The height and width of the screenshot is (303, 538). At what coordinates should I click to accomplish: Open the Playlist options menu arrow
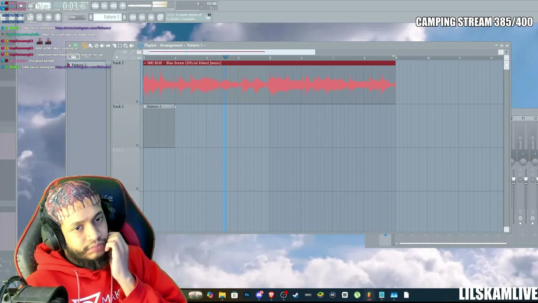(70, 45)
